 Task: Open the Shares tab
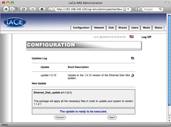tap(123, 28)
